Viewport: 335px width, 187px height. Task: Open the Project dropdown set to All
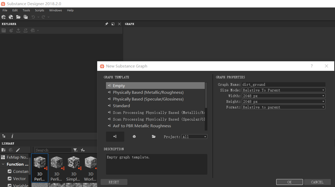point(194,137)
